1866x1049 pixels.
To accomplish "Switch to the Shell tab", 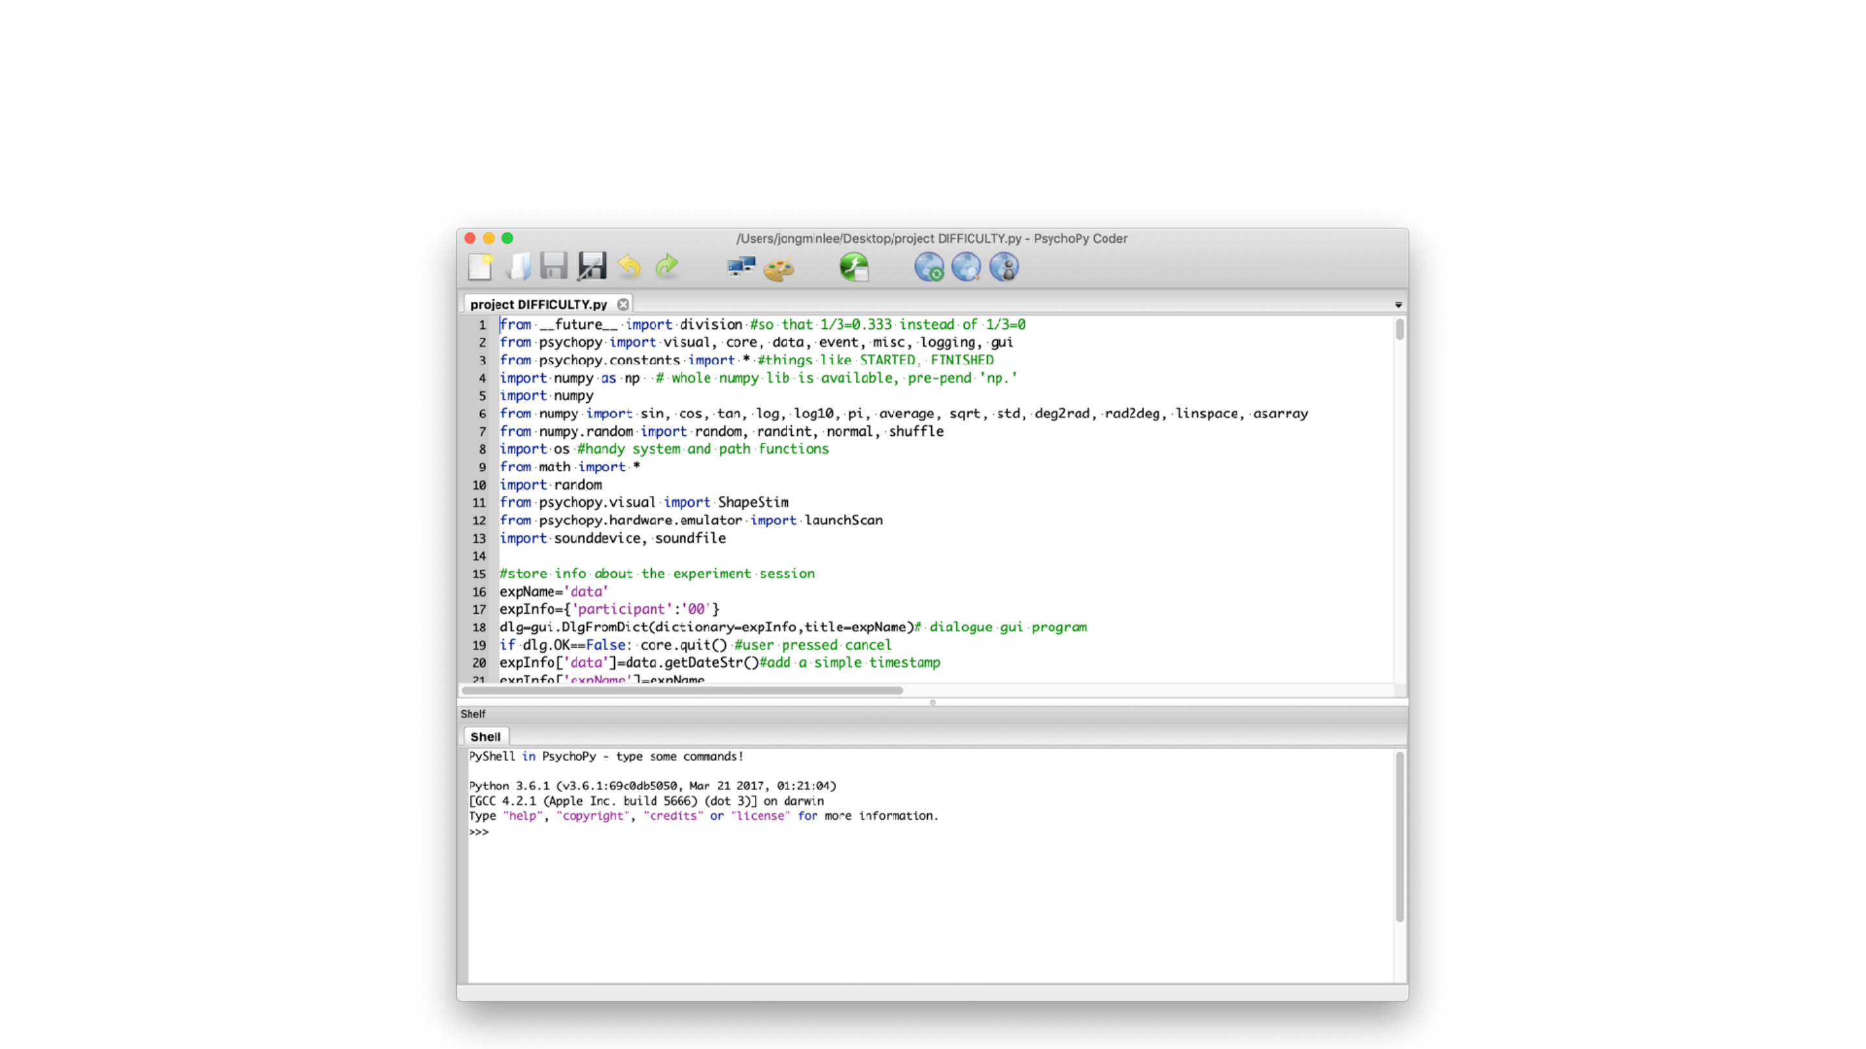I will (485, 736).
